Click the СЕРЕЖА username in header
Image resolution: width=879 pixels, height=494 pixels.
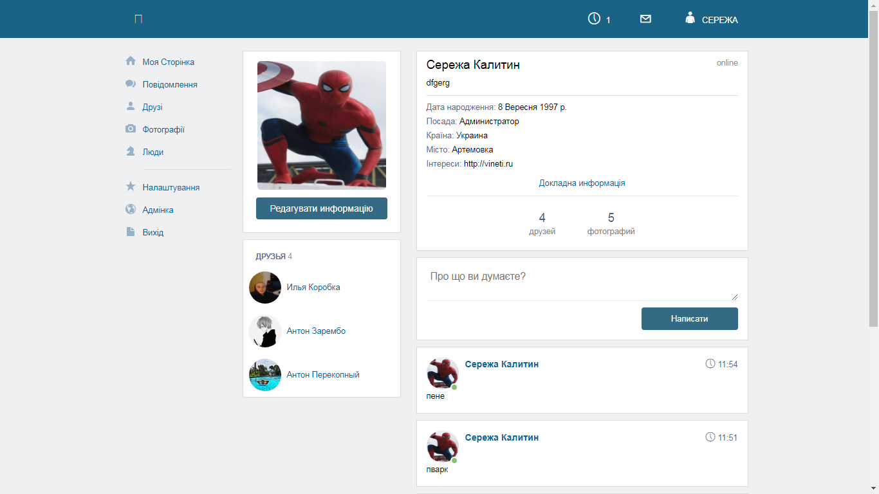(x=720, y=20)
